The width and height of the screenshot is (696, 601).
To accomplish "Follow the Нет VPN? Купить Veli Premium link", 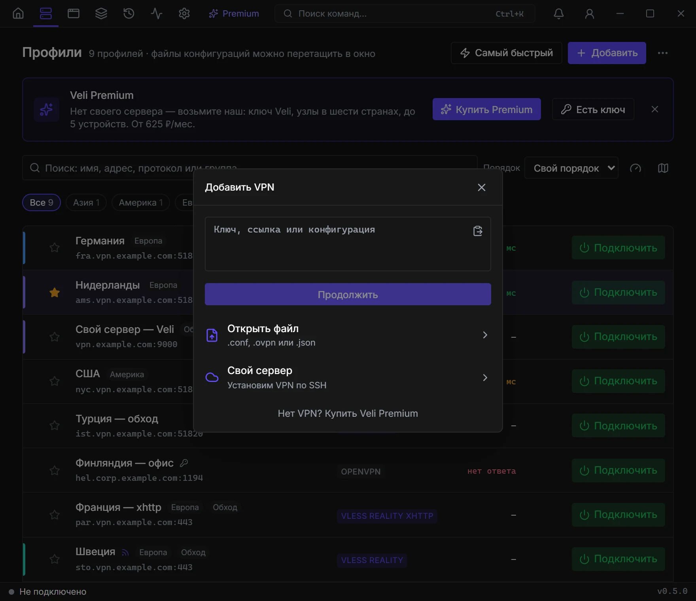I will coord(348,414).
